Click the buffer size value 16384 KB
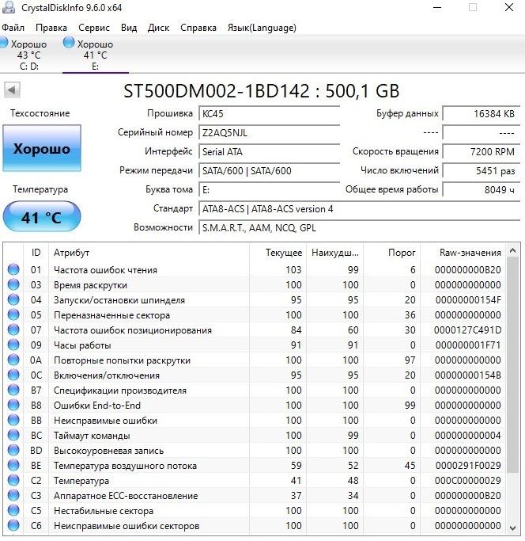The image size is (525, 541). click(482, 113)
